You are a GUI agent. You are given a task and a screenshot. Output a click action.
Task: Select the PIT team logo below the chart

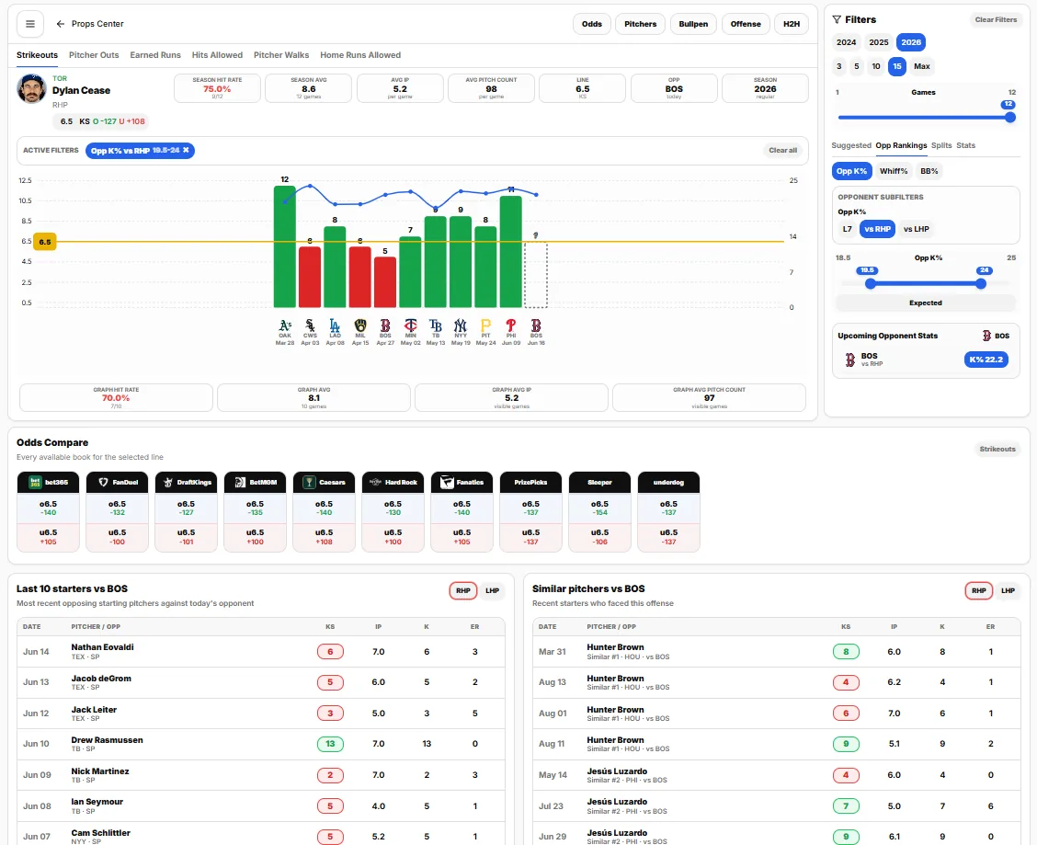tap(486, 325)
